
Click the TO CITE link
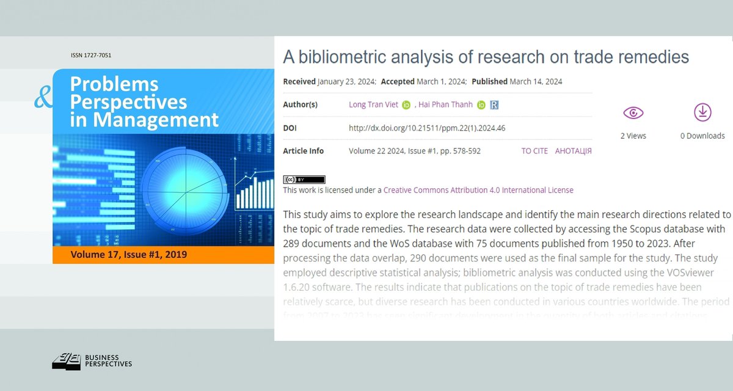click(534, 151)
